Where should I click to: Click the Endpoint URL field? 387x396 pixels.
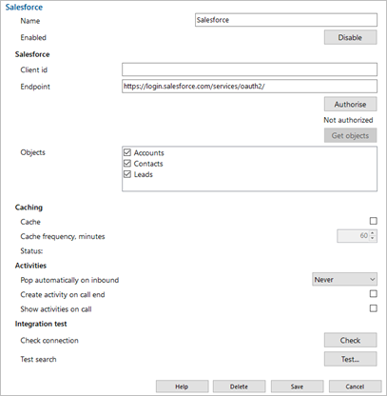click(249, 87)
